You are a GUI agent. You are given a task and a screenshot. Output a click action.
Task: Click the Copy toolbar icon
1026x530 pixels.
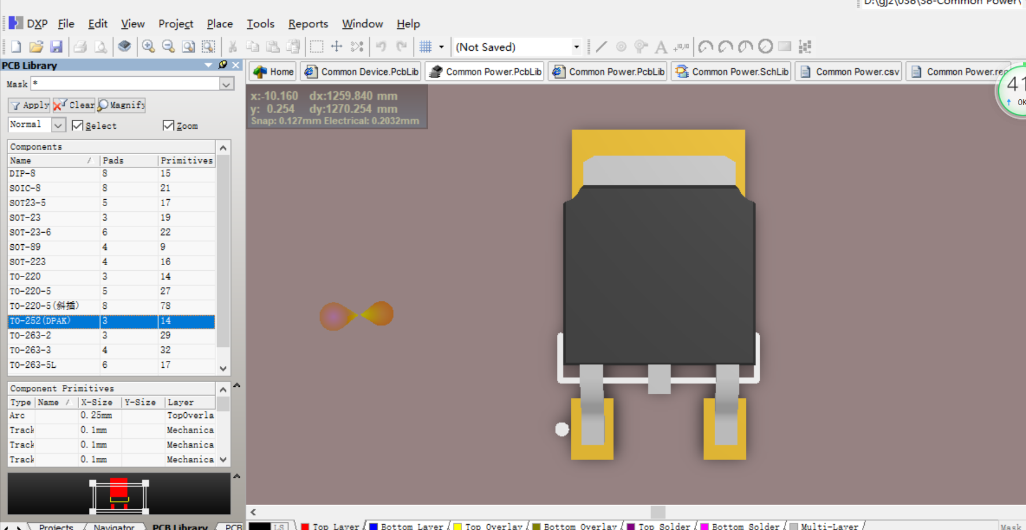[x=252, y=47]
